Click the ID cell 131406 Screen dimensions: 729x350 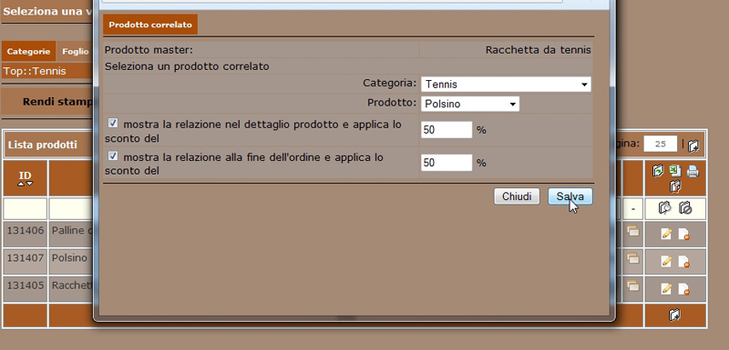pos(26,235)
